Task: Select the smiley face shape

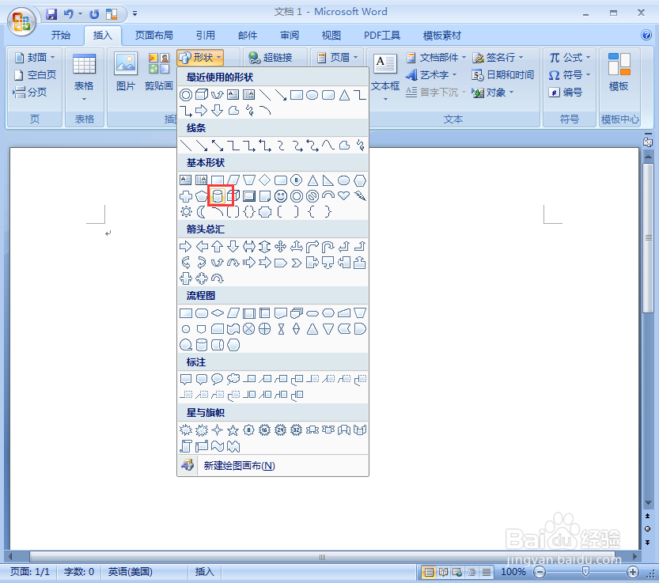Action: pos(281,196)
